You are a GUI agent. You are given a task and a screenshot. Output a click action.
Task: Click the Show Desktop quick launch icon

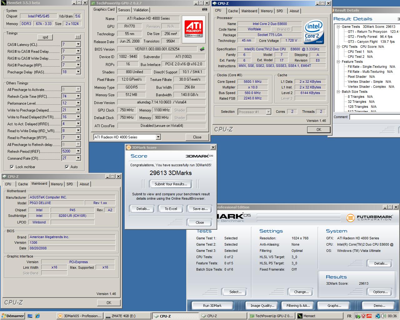coord(30,316)
